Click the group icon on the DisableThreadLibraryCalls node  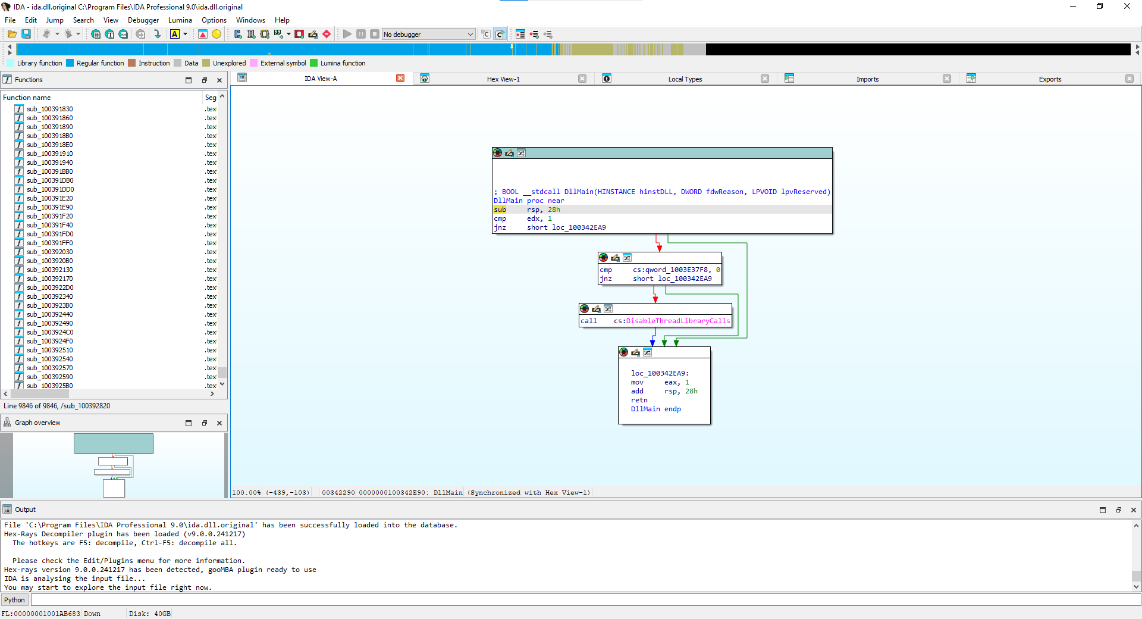coord(608,308)
